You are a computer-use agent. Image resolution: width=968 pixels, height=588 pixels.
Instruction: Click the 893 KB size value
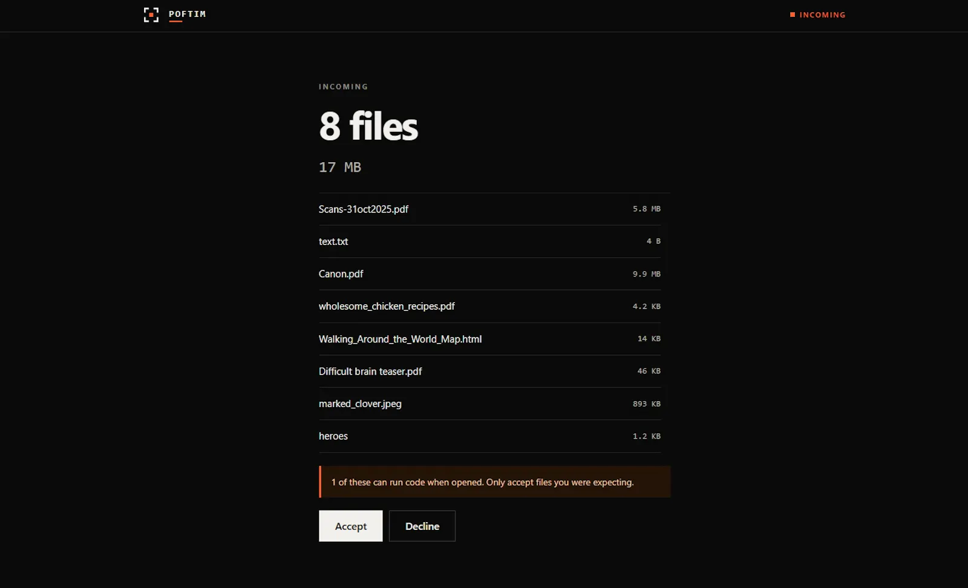(647, 403)
